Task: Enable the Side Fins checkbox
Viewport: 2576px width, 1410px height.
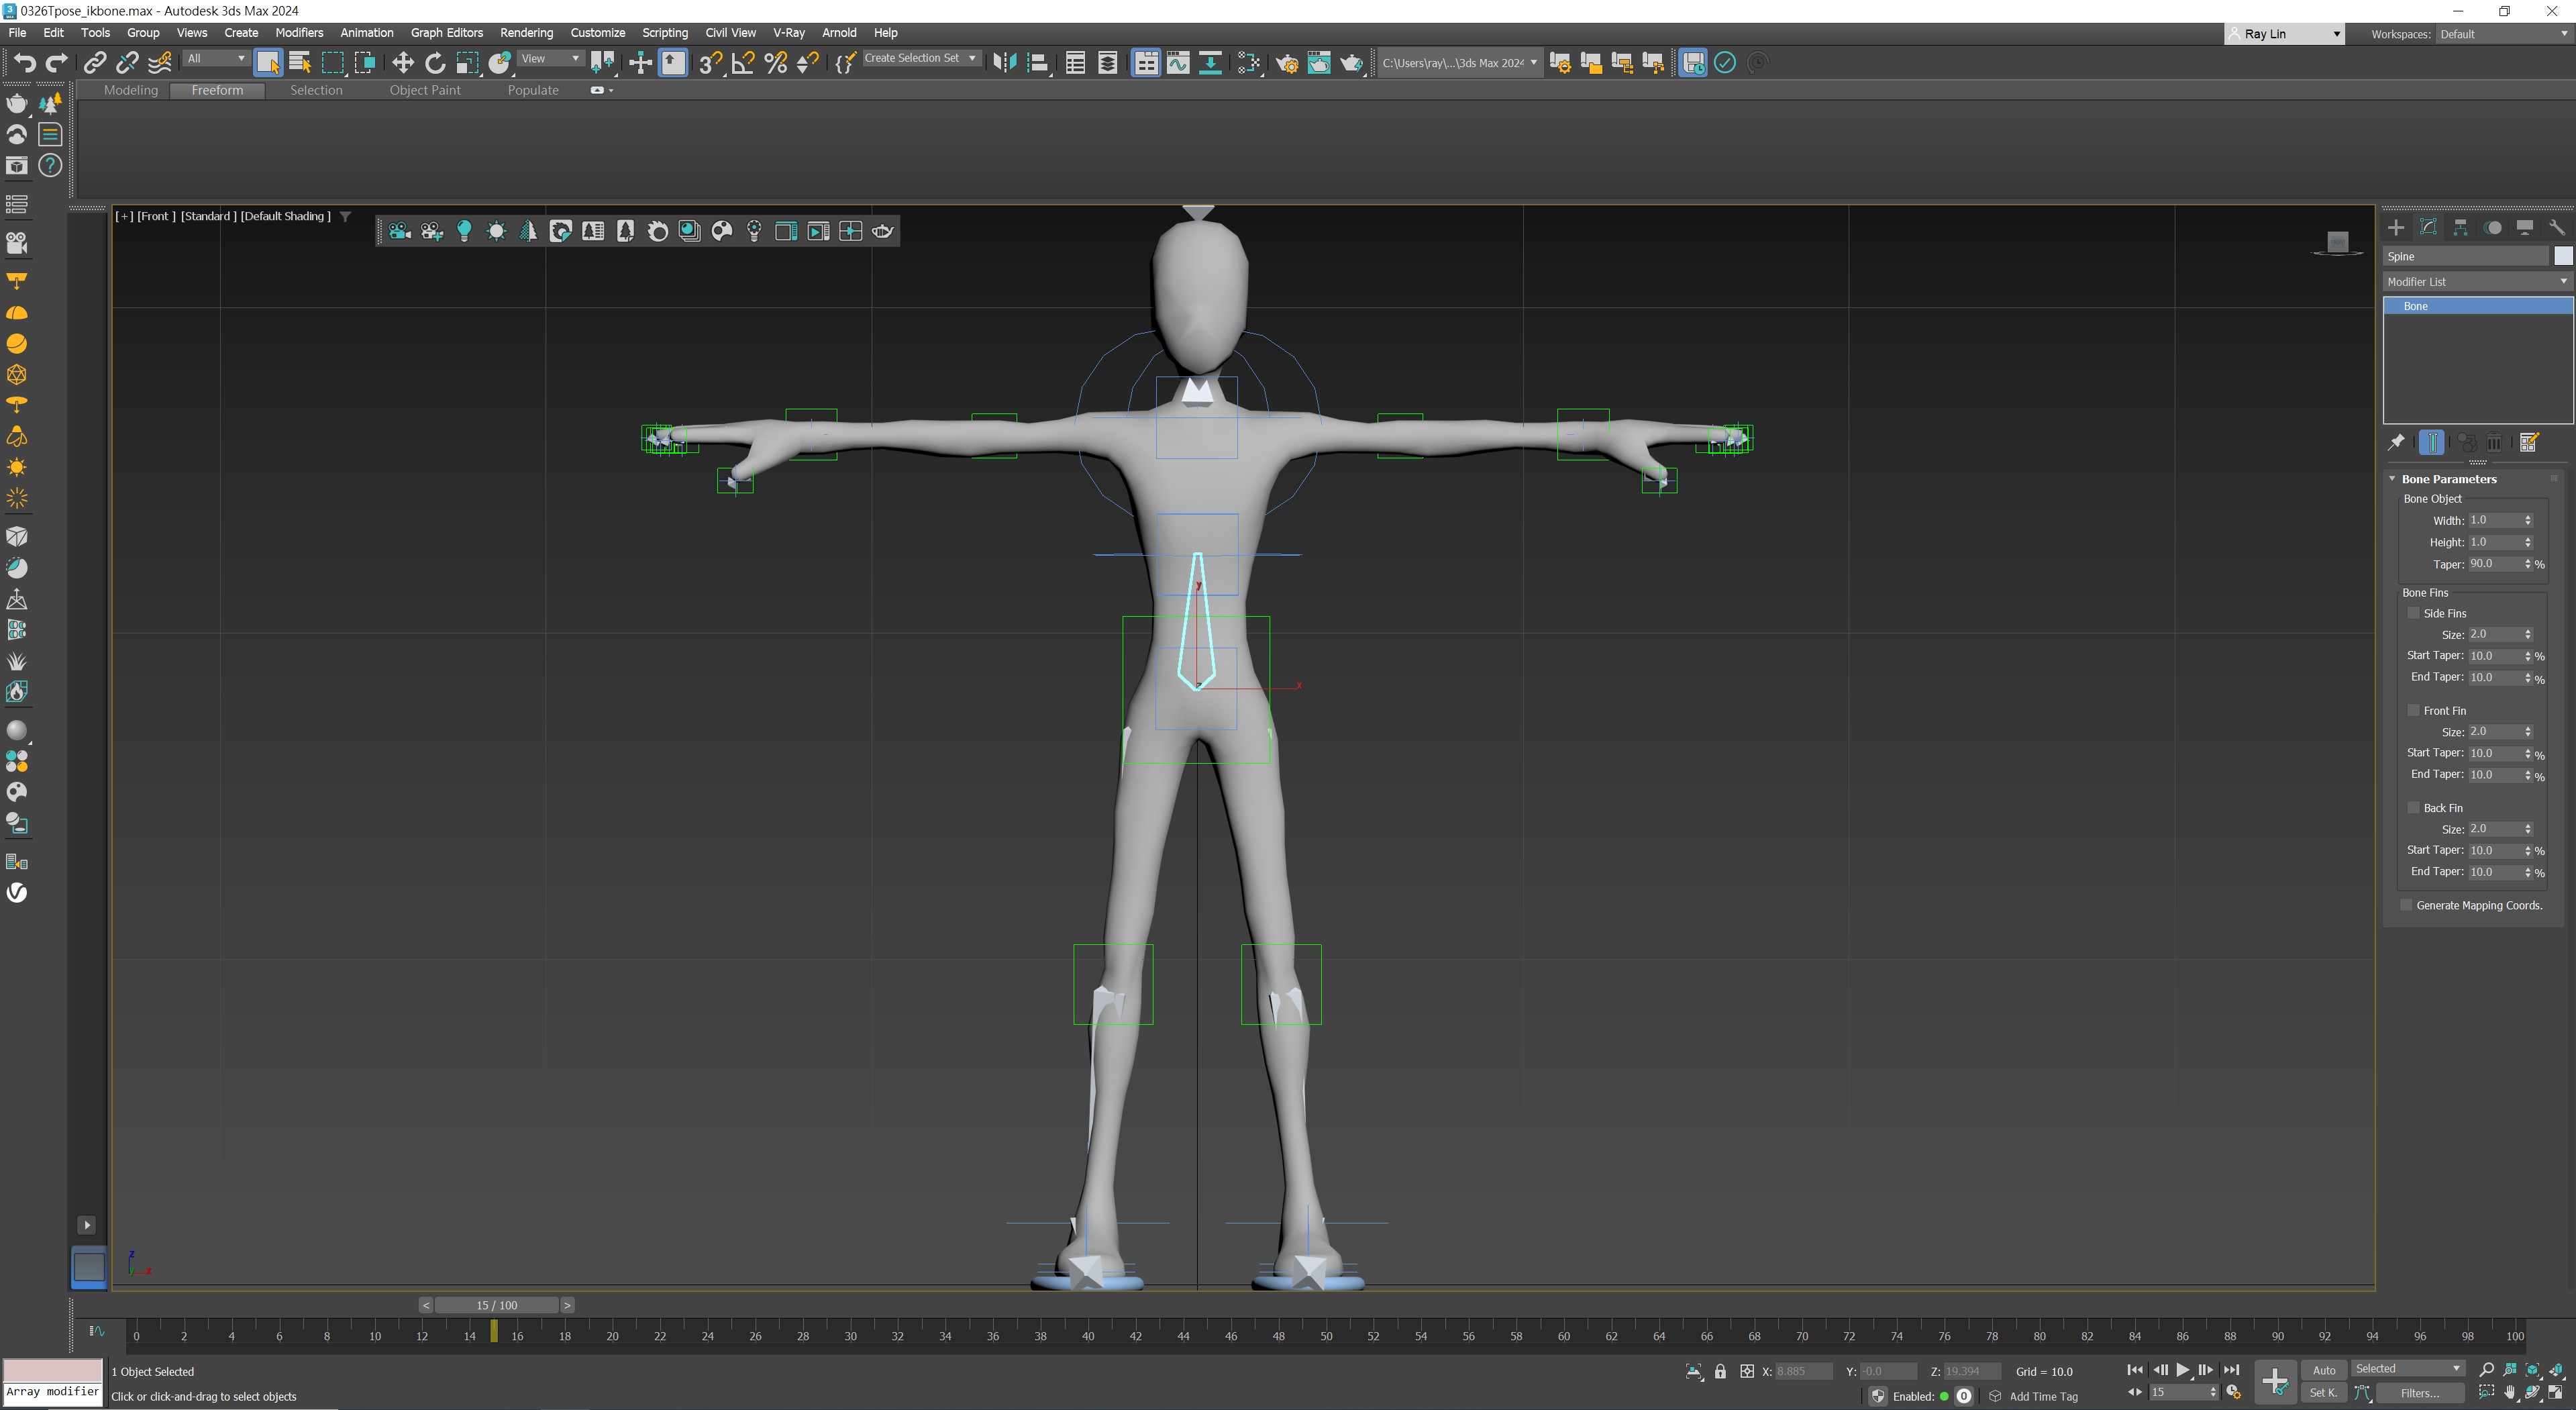Action: pos(2413,613)
